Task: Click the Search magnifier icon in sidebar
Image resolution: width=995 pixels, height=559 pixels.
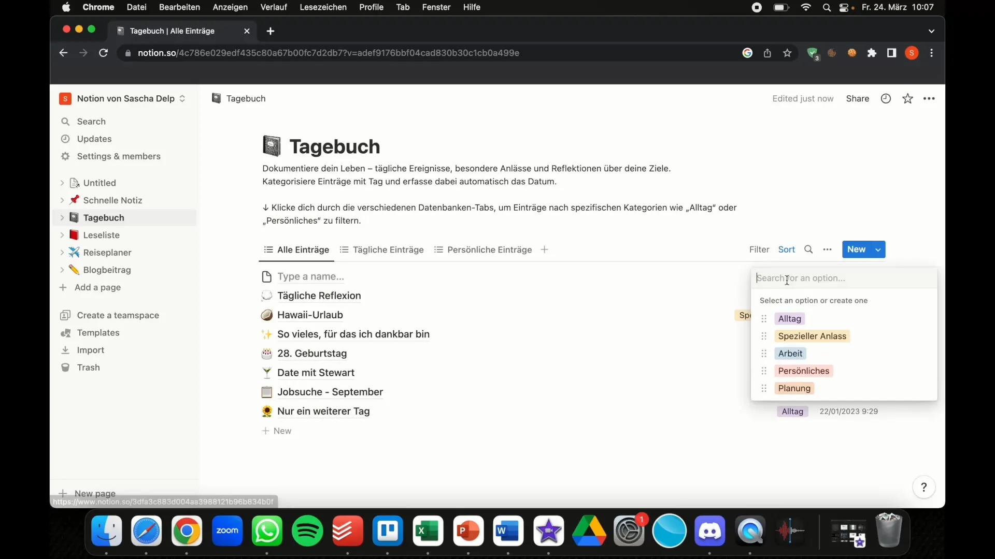Action: [x=66, y=121]
